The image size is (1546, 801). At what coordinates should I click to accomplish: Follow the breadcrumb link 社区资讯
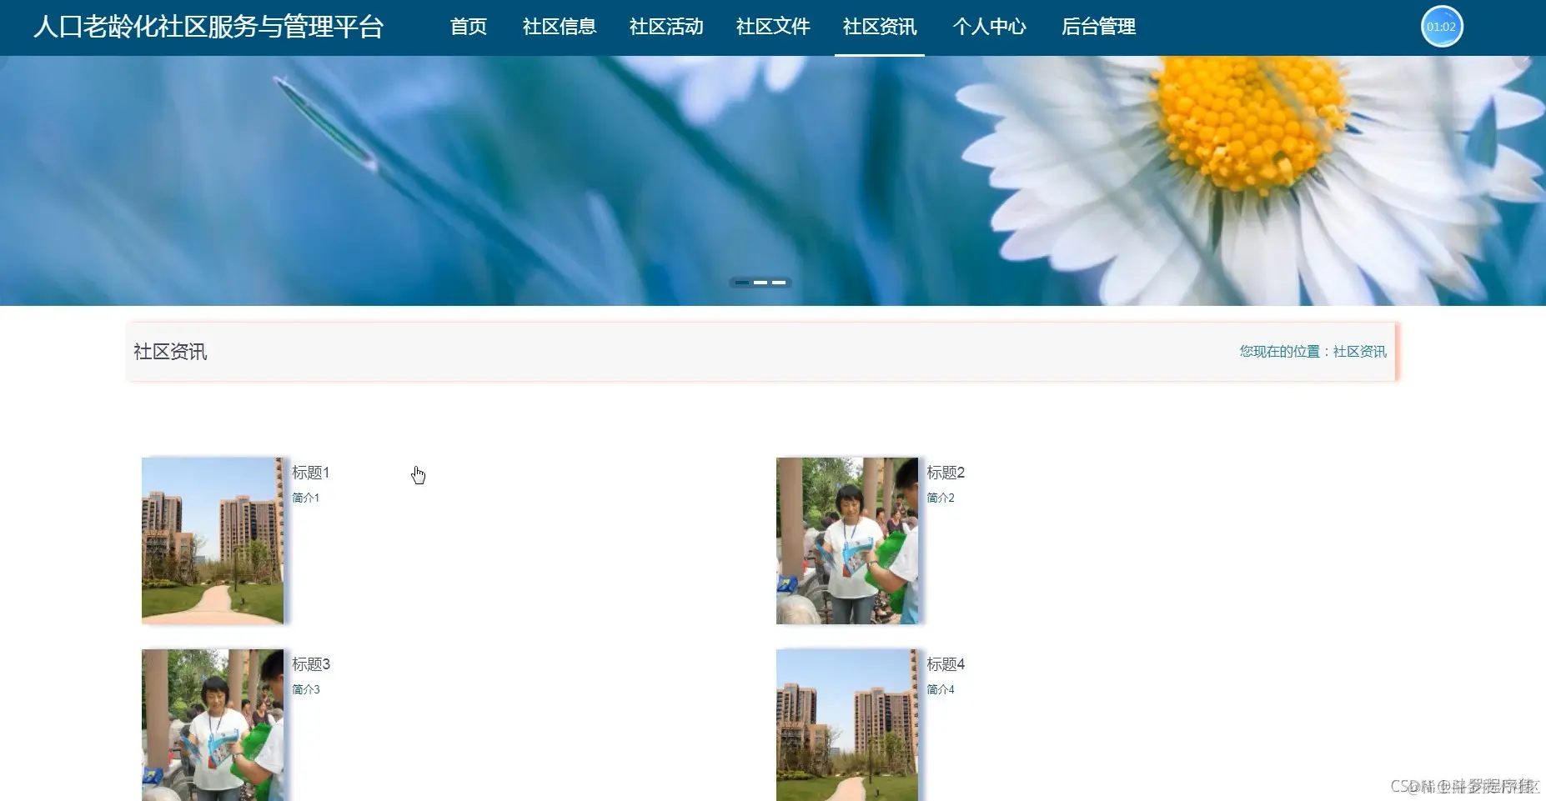coord(1359,351)
